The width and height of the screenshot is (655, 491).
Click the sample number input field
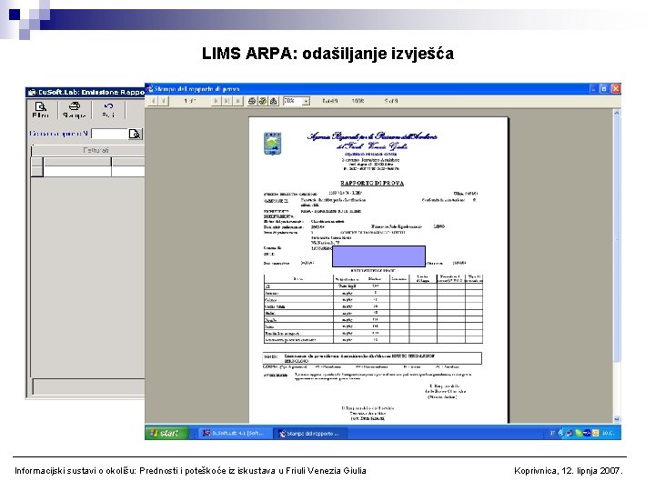pos(109,134)
